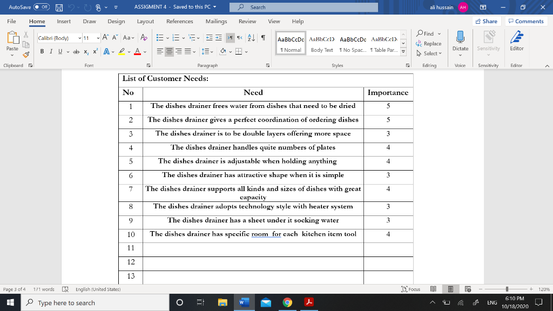Click the Bullets list icon
The height and width of the screenshot is (311, 553).
coord(160,38)
